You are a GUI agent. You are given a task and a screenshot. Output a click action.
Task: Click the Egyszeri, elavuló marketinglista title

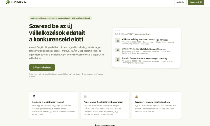tap(152, 102)
